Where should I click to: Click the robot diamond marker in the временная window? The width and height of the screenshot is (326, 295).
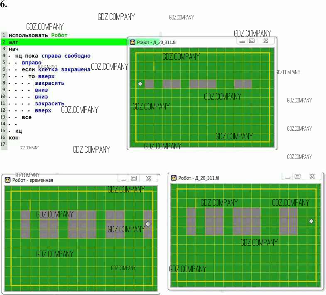coord(147,224)
